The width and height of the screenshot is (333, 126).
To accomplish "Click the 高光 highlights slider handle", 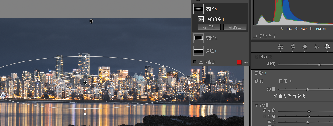I will point(307,122).
